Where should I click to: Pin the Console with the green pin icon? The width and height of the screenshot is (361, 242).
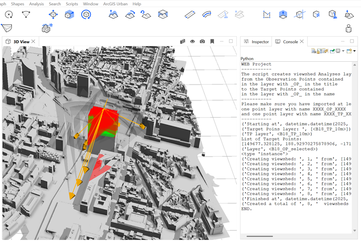point(332,51)
